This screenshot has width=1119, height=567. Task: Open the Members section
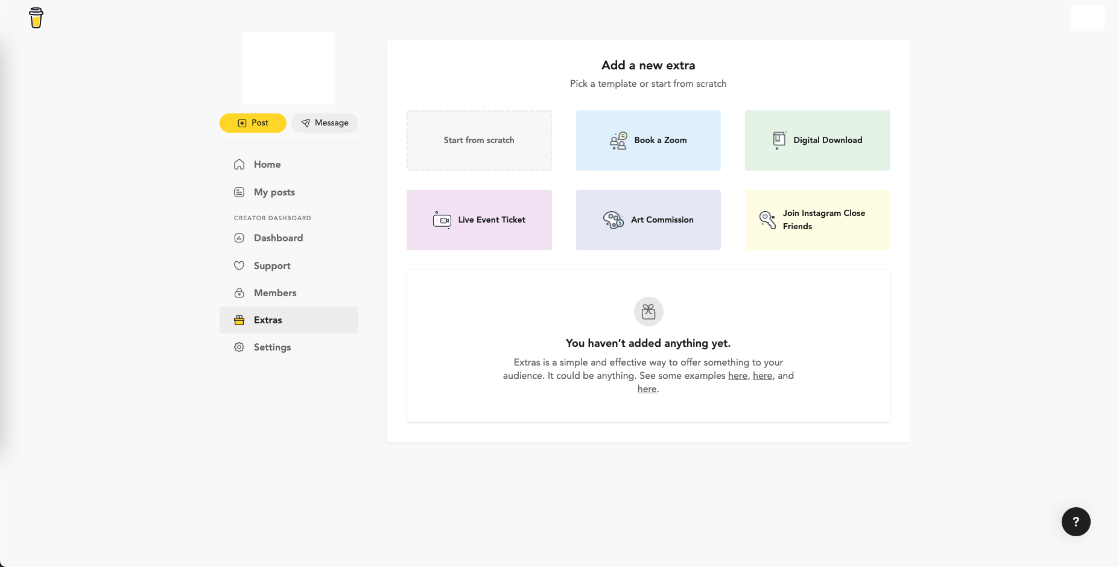tap(289, 293)
